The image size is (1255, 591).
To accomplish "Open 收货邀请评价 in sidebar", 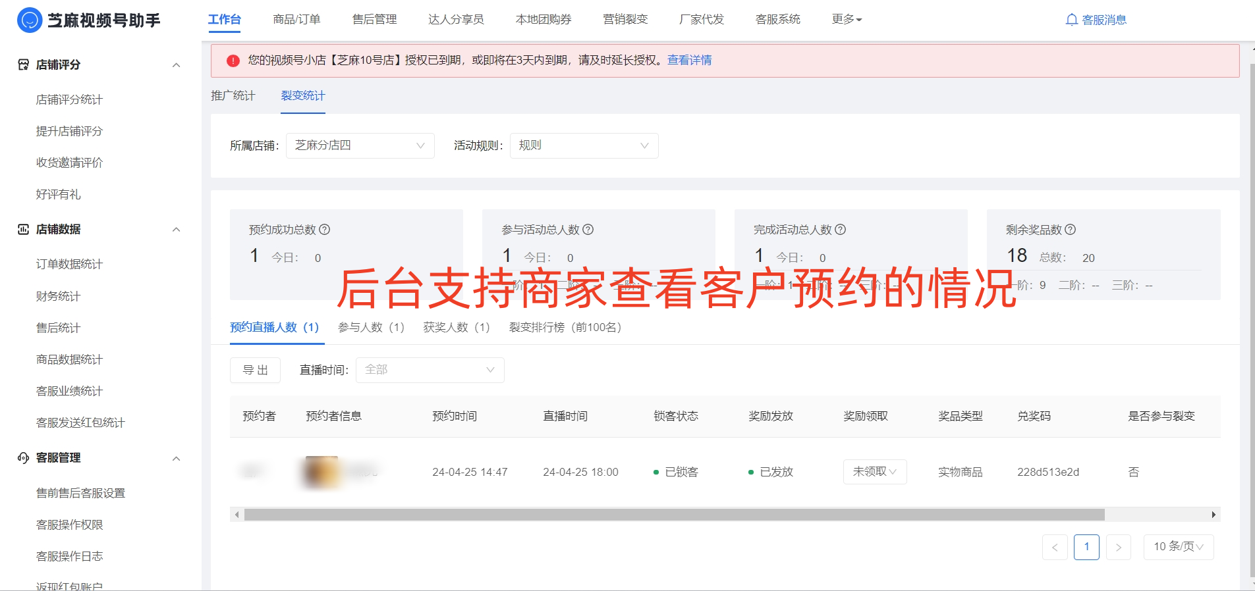I will click(x=69, y=163).
